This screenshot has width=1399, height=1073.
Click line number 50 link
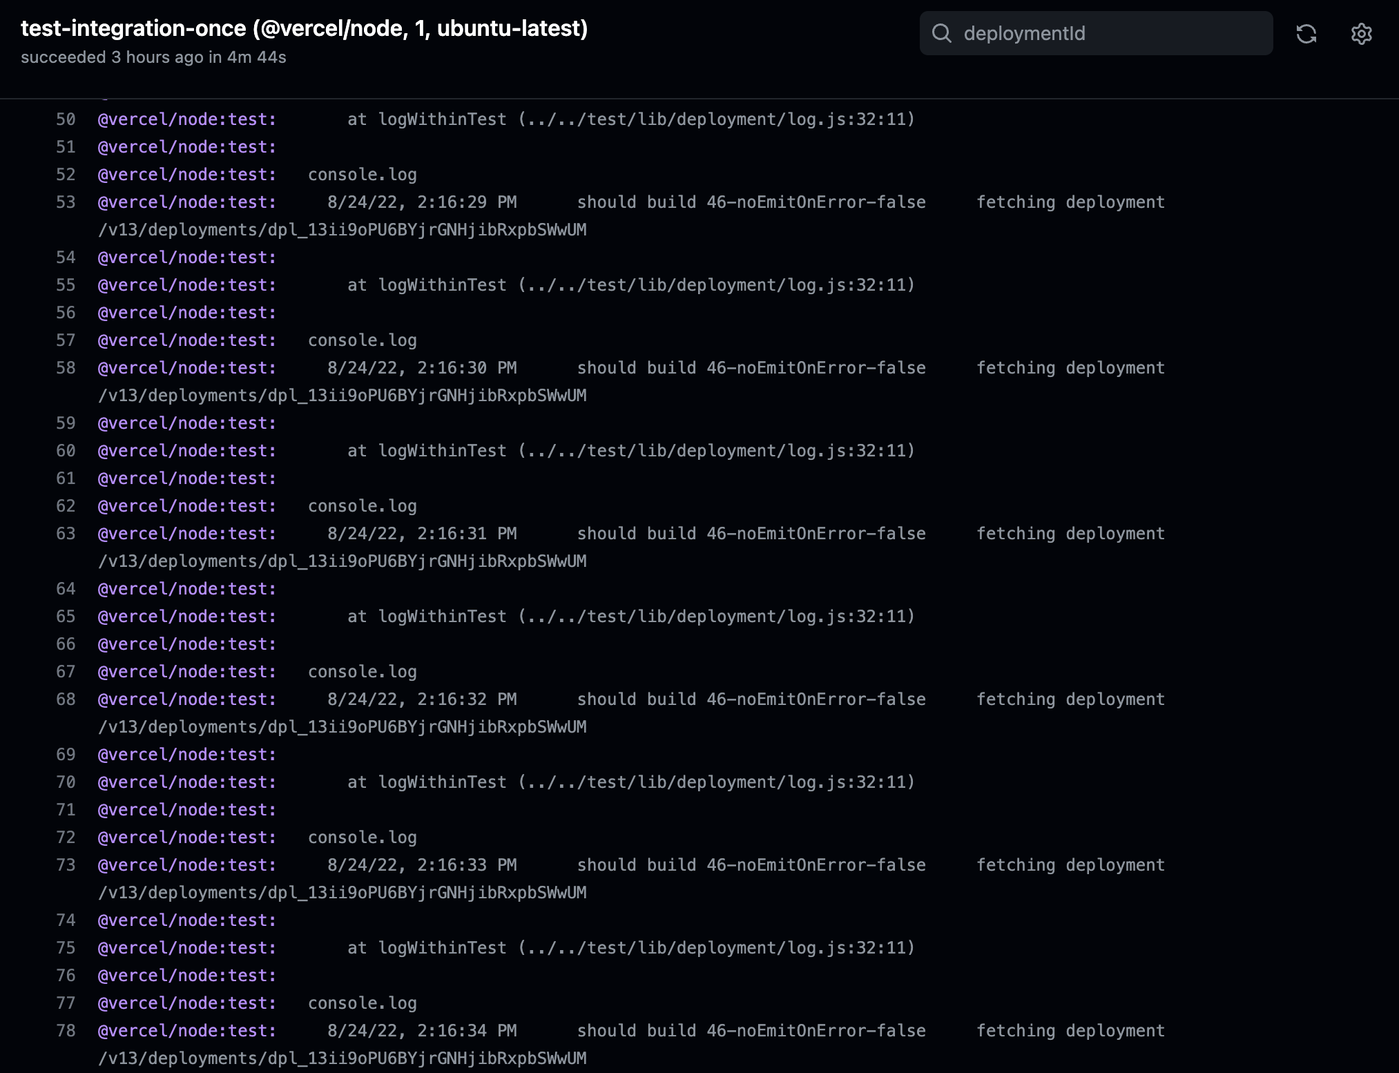coord(66,119)
